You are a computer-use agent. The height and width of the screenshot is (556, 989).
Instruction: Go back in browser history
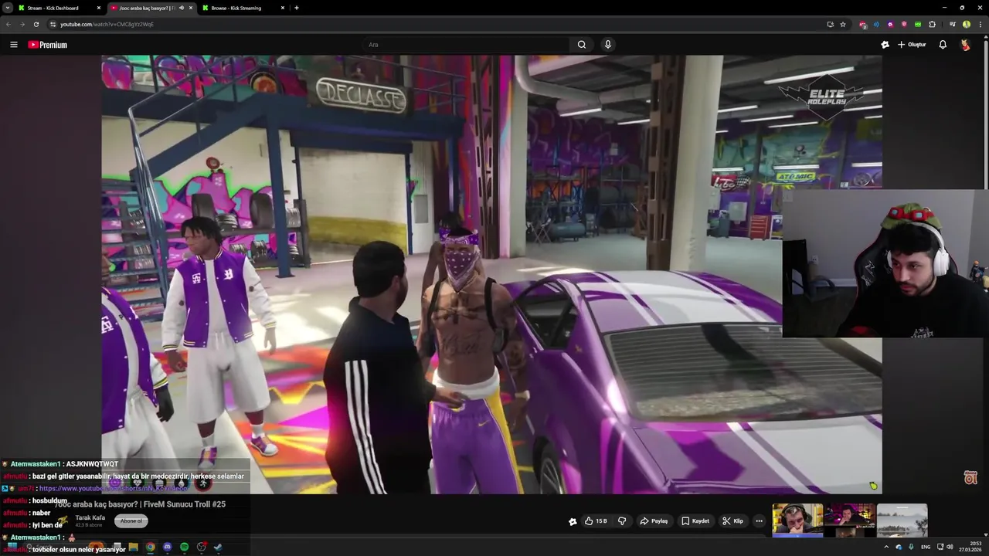8,24
